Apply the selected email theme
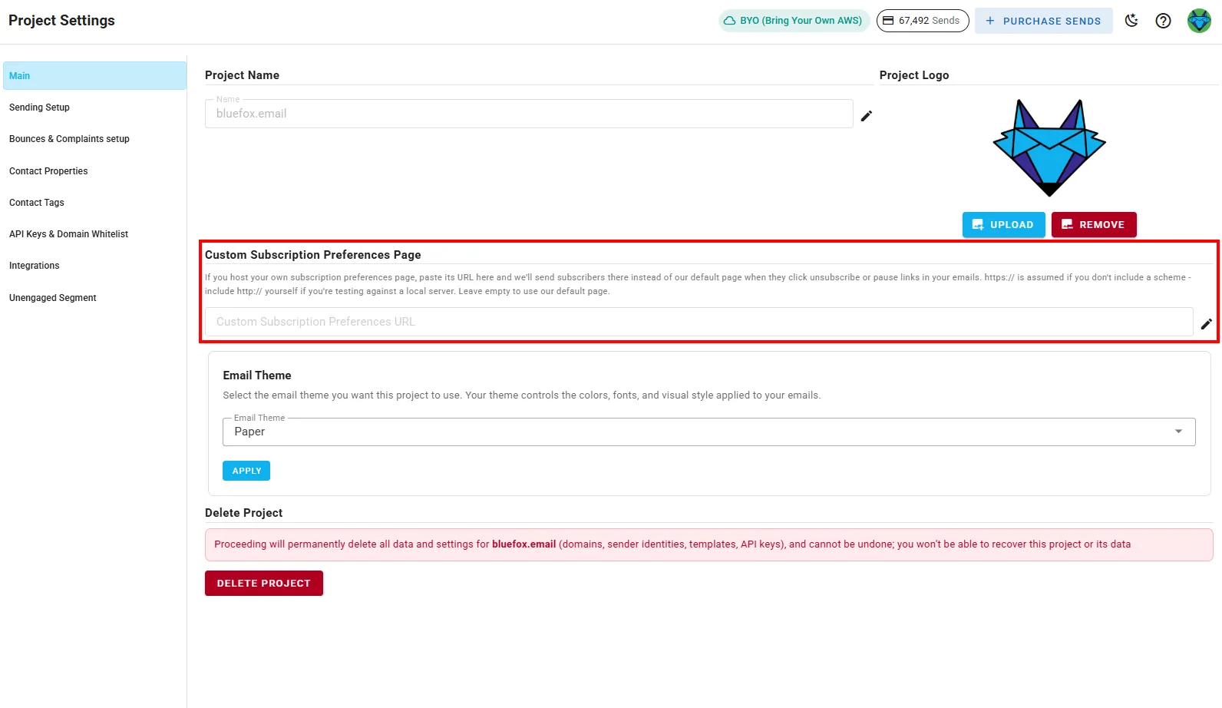Screen dimensions: 1222x708 246,471
